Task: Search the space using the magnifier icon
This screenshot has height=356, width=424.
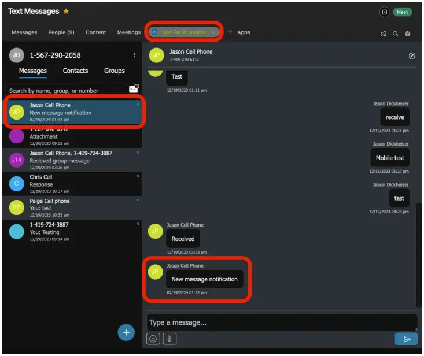Action: tap(395, 34)
